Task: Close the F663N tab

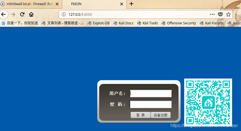Action: [x=122, y=4]
